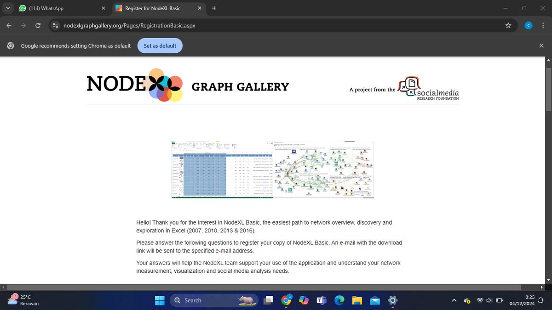Open Settings from the taskbar
Viewport: 552px width, 310px height.
[x=392, y=300]
